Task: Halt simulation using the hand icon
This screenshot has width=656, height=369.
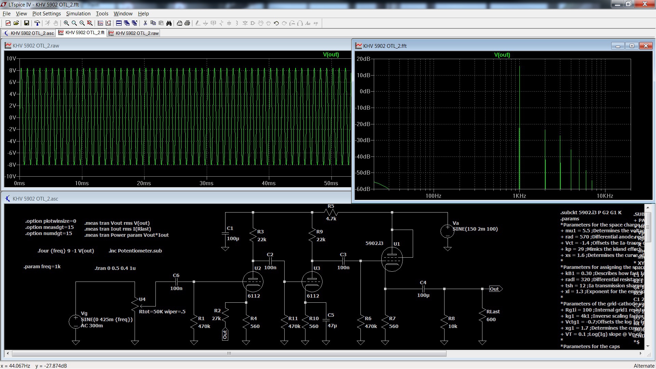Action: click(x=55, y=23)
